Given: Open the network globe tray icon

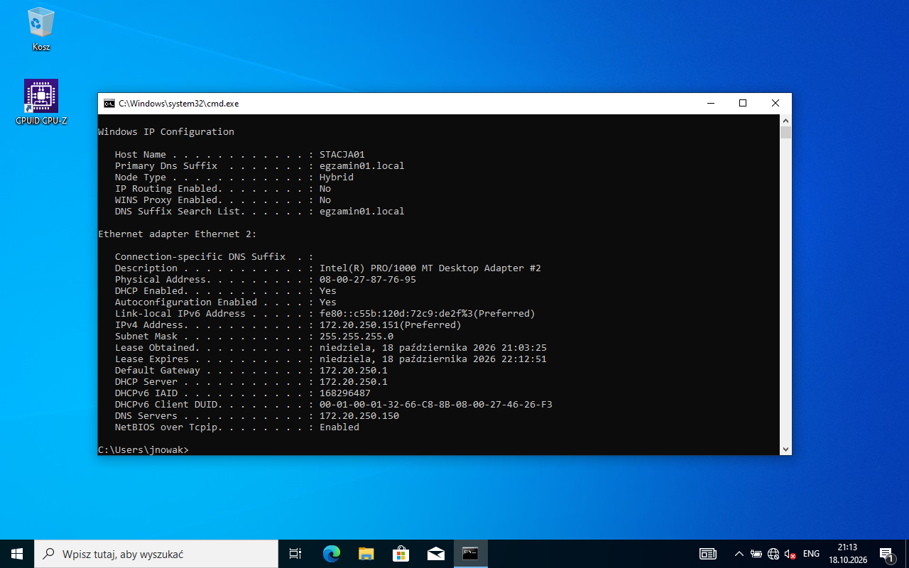Looking at the screenshot, I should pyautogui.click(x=773, y=554).
